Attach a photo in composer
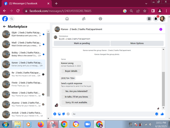Image resolution: width=170 pixels, height=128 pixels. 59,114
